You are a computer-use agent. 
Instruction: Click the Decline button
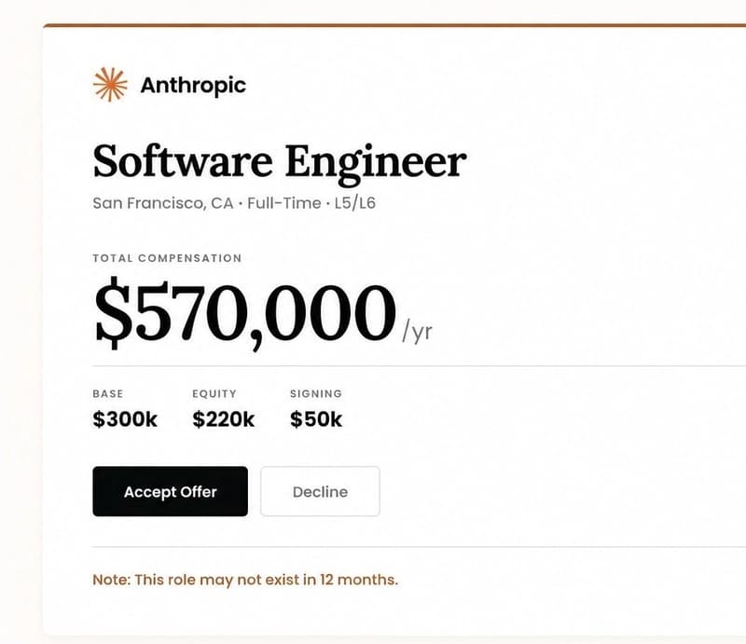click(x=320, y=491)
